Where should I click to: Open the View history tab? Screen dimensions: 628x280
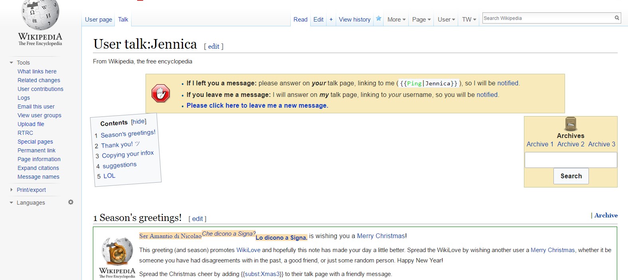pos(354,19)
